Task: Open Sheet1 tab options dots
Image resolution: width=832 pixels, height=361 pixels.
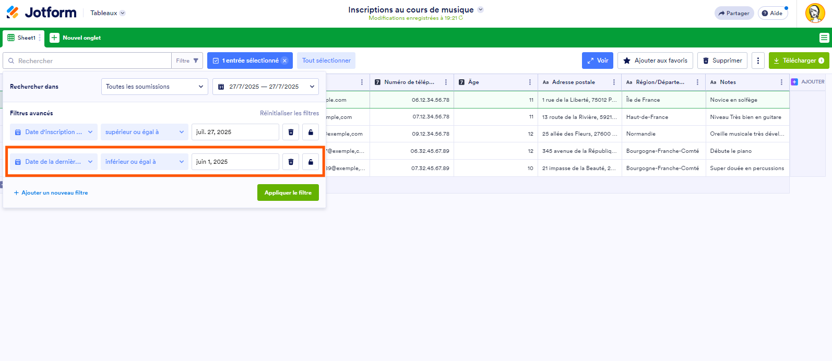Action: coord(40,38)
